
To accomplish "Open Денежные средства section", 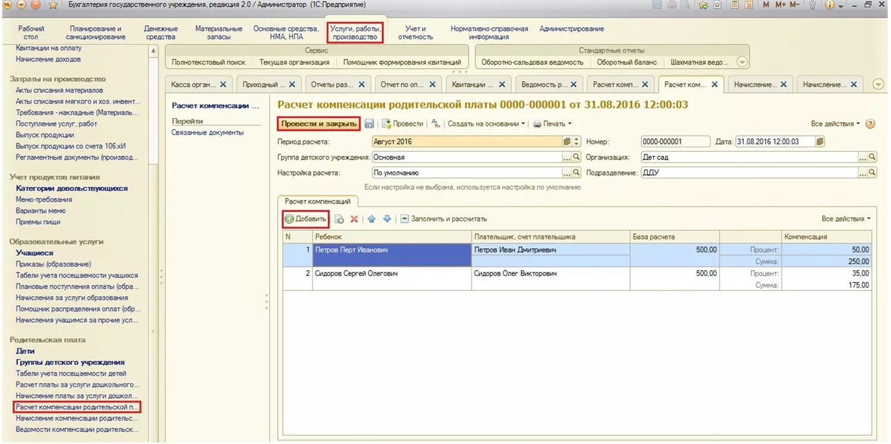I will [x=160, y=33].
